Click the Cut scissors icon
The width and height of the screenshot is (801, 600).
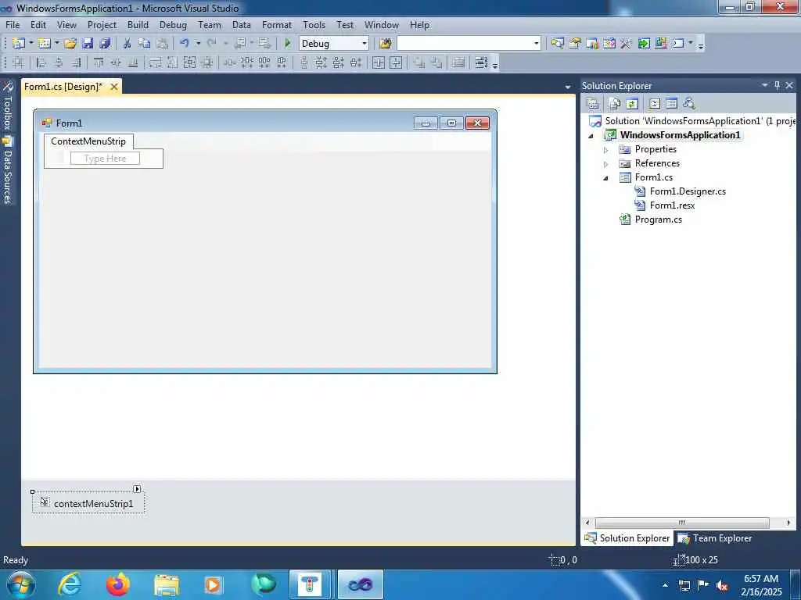tap(128, 44)
